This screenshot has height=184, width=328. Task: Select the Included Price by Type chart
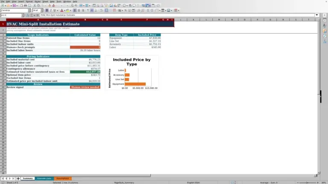[x=132, y=73]
